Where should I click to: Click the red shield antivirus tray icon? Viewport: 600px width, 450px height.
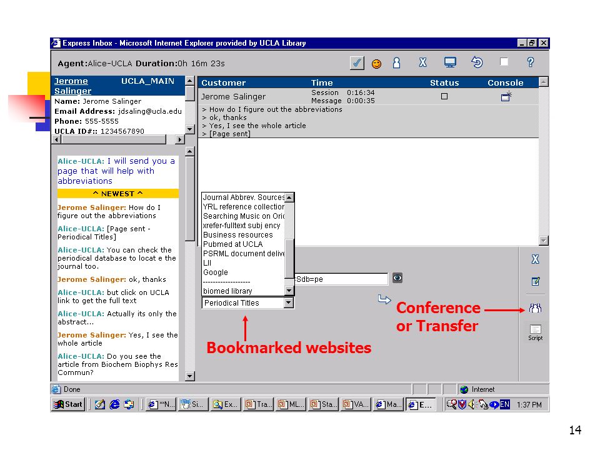(462, 404)
